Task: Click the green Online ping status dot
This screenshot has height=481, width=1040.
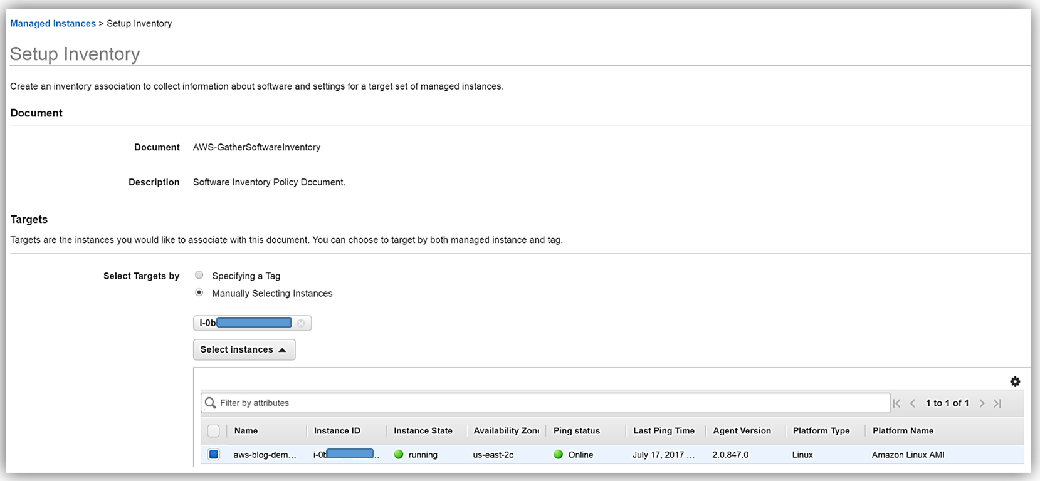Action: point(558,455)
